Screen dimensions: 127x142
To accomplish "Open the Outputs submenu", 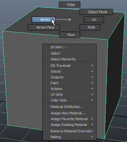I will pyautogui.click(x=69, y=77).
